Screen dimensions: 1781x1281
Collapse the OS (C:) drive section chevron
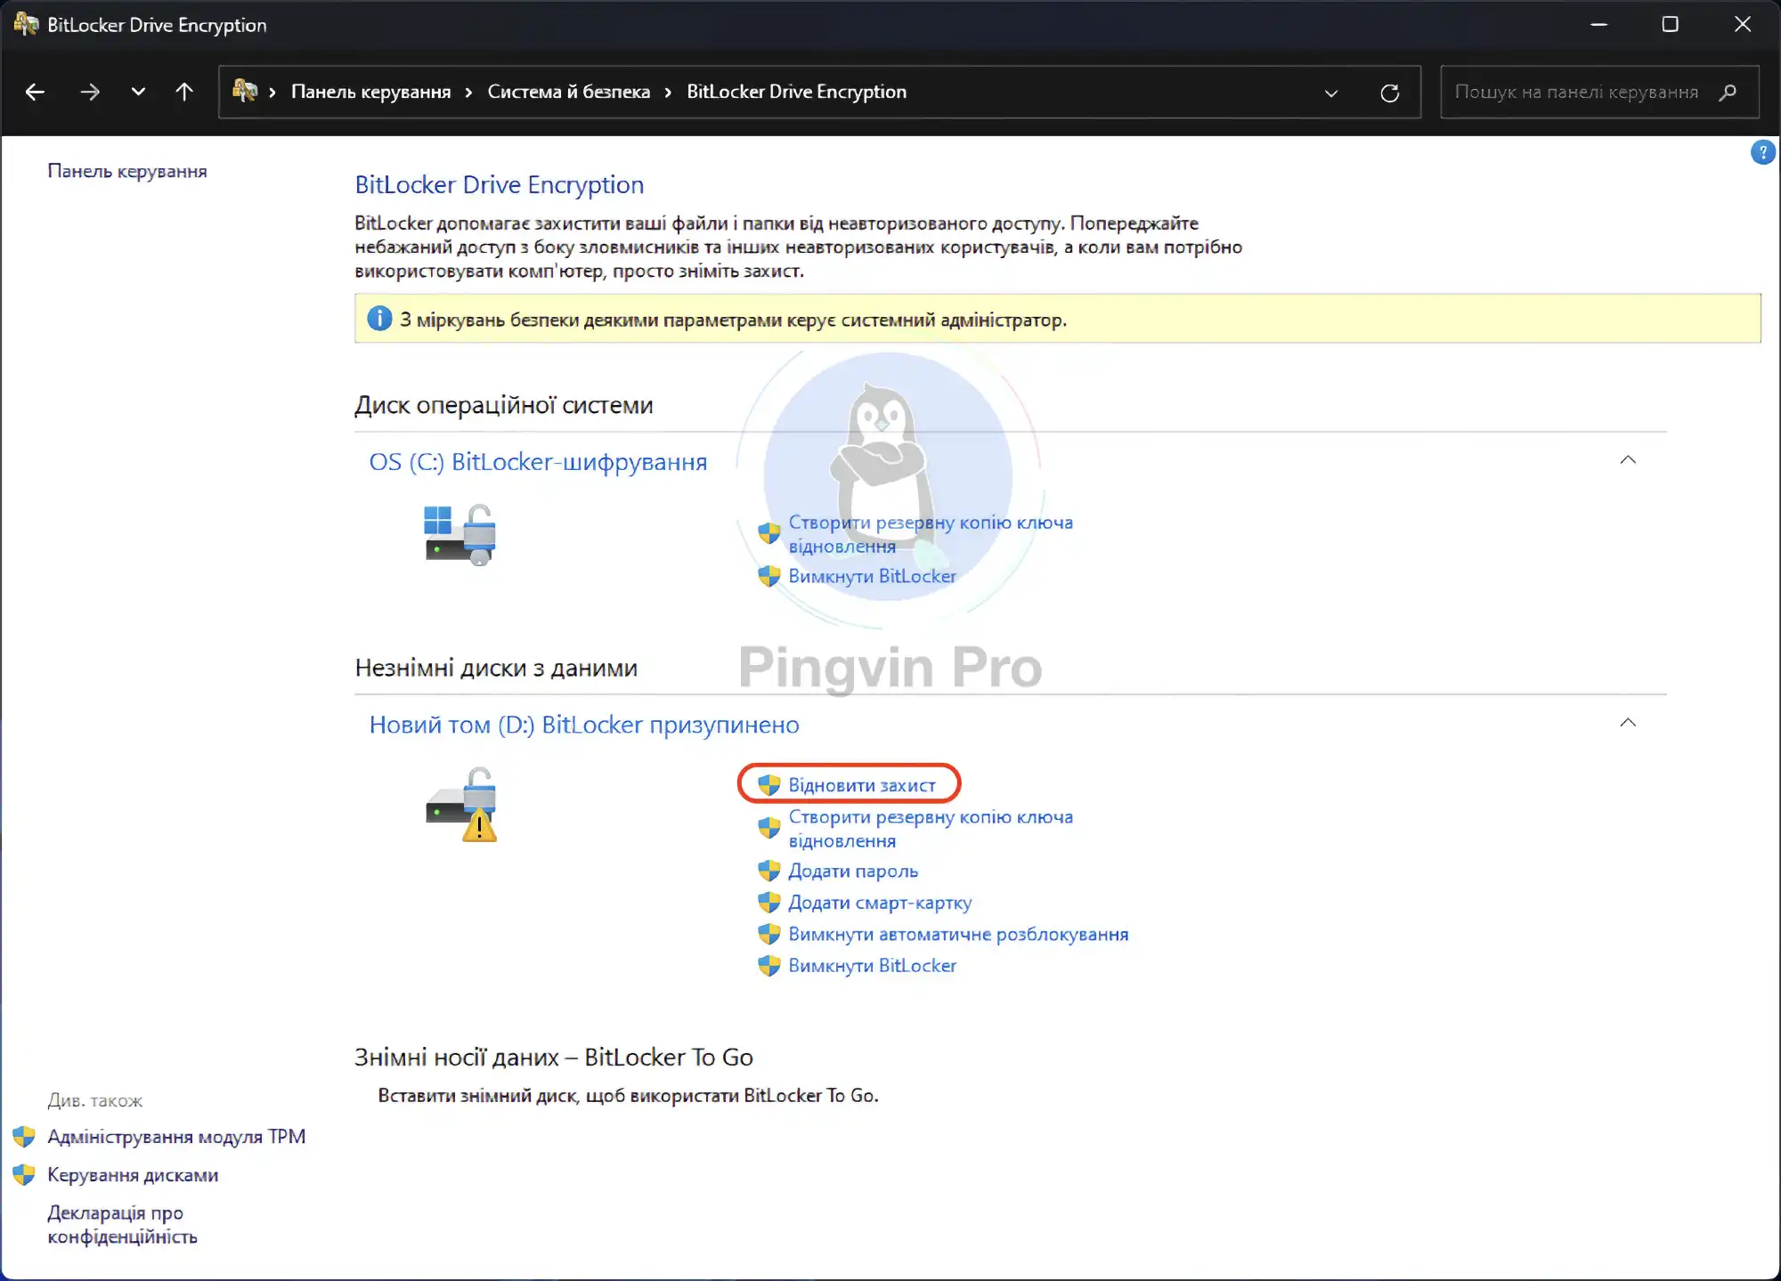(x=1628, y=460)
